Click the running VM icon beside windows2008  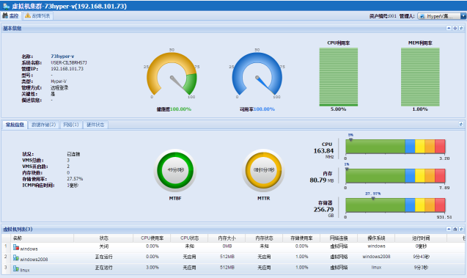point(16,257)
